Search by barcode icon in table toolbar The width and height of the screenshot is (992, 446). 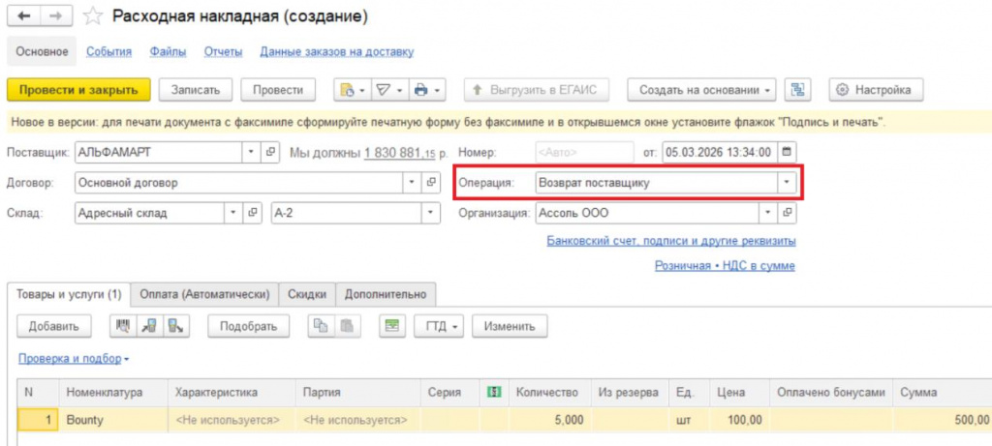pyautogui.click(x=123, y=326)
